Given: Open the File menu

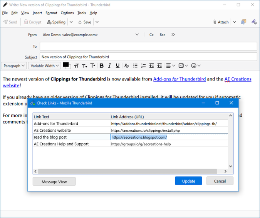Looking at the screenshot, I should (x=5, y=13).
